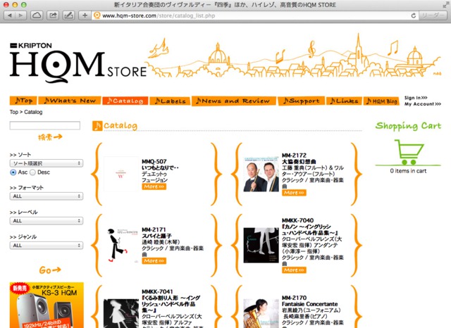
Task: Open the ジャンル ALL dropdown
Action: click(47, 246)
